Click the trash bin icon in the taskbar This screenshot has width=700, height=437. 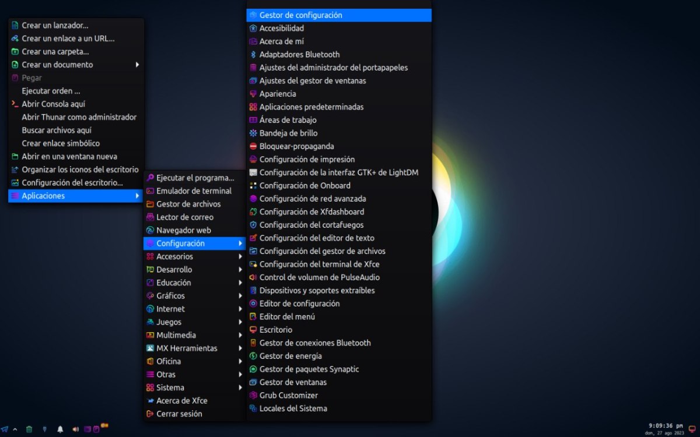[x=29, y=429]
